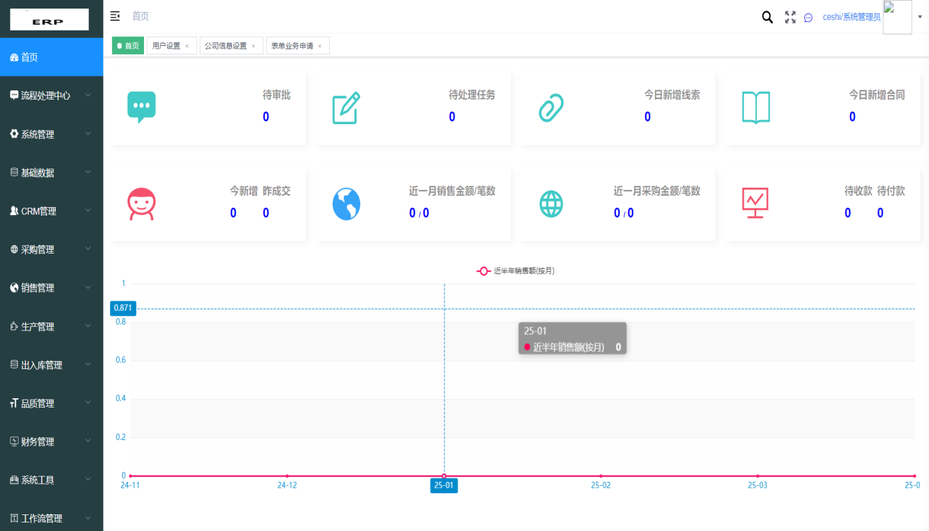Click the ceshi/系统管理员 user link
The image size is (929, 531).
click(x=851, y=17)
